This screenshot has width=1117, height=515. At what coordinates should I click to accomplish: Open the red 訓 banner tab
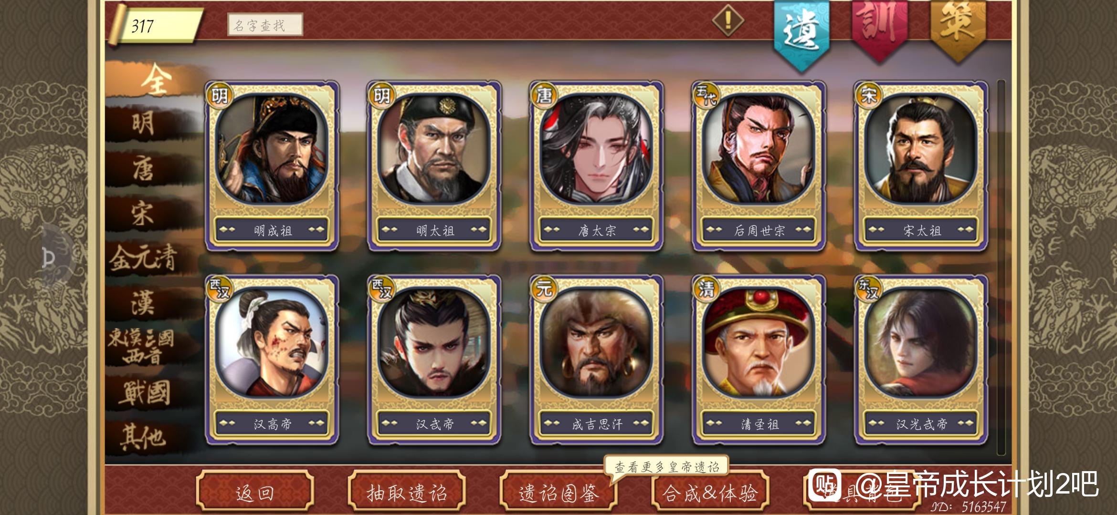[879, 29]
